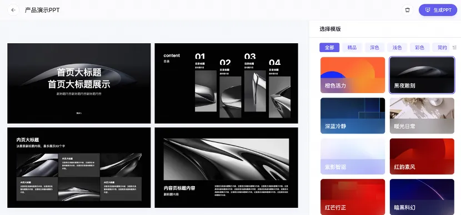
Task: Open the cover slide preview 首页大标题
Action: coord(79,83)
